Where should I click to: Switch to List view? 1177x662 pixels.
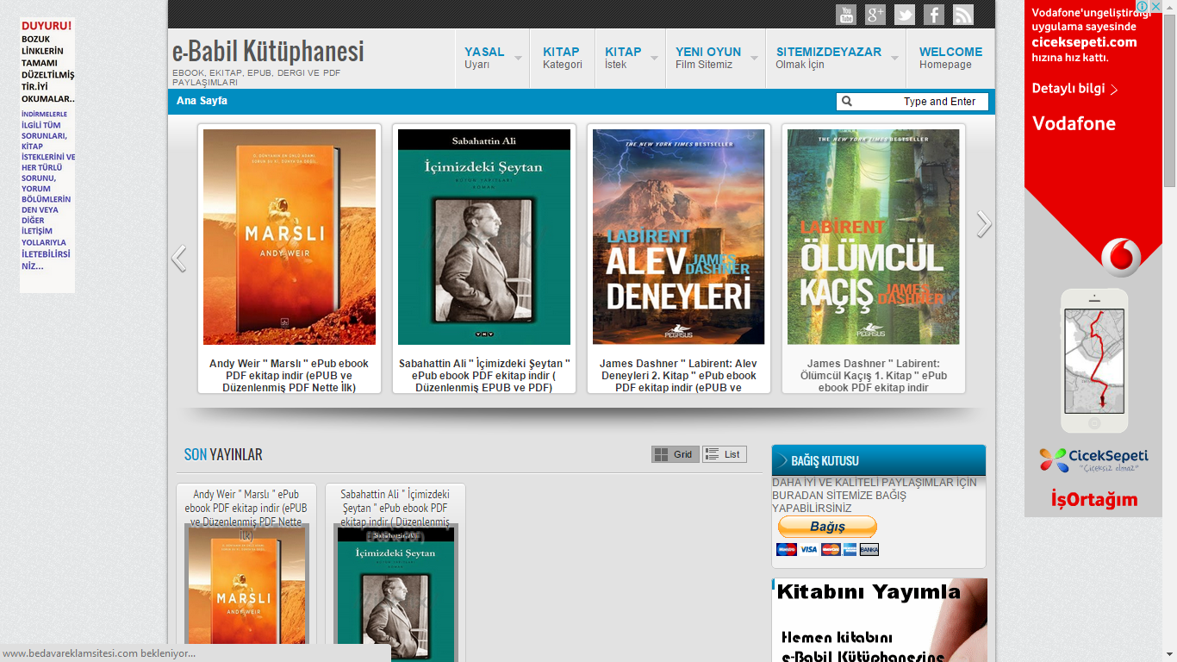pyautogui.click(x=724, y=454)
